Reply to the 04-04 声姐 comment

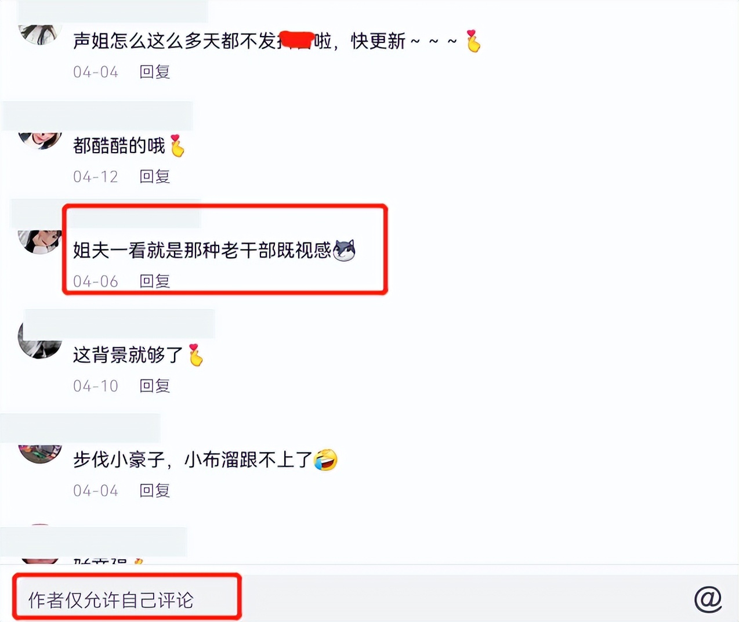tap(155, 72)
